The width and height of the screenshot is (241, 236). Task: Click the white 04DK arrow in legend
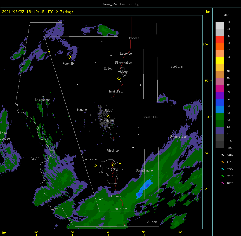(220, 155)
